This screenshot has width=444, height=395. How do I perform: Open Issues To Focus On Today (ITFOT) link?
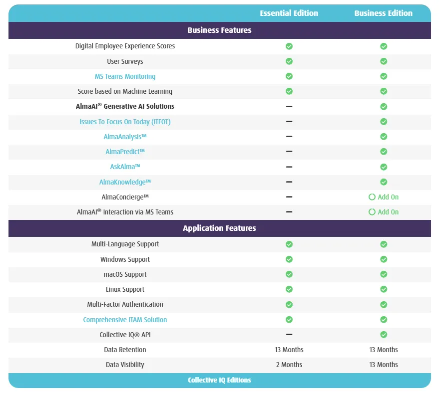[x=125, y=122]
